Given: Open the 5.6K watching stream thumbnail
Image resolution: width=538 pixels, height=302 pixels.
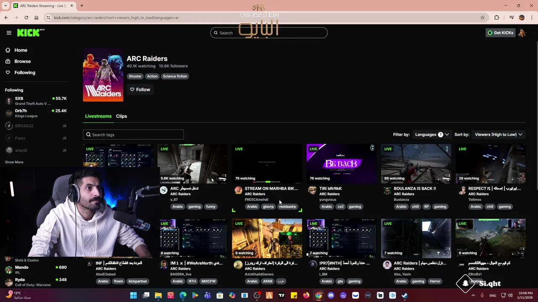Looking at the screenshot, I should (193, 164).
